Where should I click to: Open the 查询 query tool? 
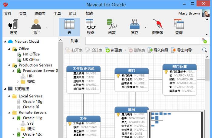(x=179, y=27)
